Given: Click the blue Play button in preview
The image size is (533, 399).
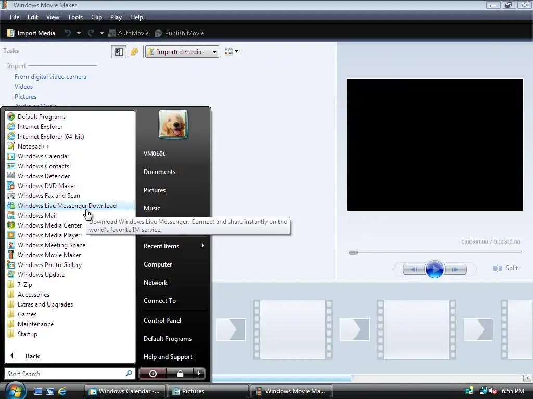Looking at the screenshot, I should click(435, 269).
